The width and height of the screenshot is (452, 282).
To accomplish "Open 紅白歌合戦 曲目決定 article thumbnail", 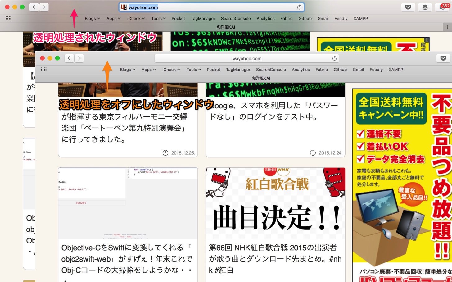I will pos(275,203).
